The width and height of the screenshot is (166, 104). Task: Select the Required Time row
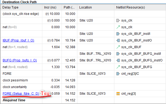coord(83,100)
